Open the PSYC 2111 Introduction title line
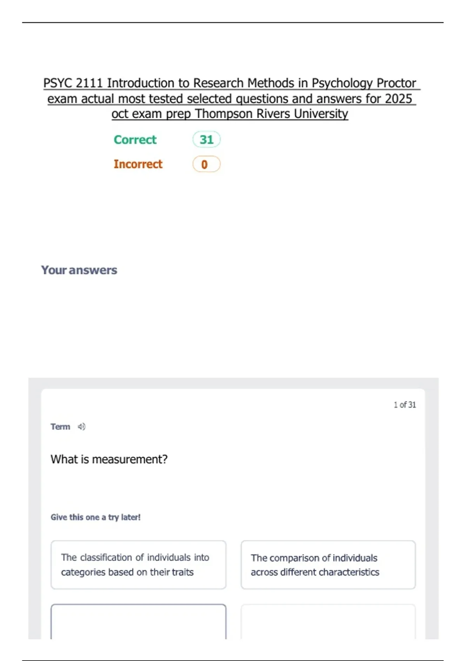Viewport: 466px width, 661px height. (x=230, y=83)
